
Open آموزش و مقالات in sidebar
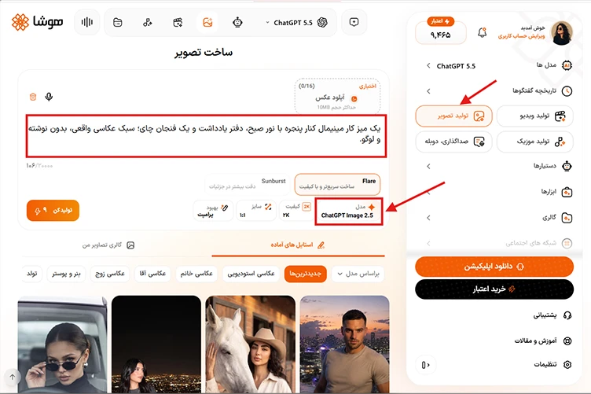[x=543, y=341]
